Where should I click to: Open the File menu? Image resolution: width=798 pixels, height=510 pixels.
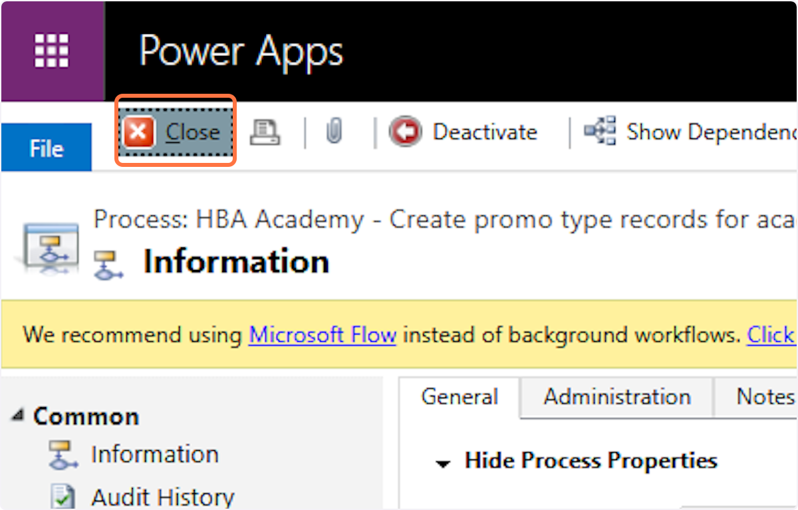(x=46, y=148)
